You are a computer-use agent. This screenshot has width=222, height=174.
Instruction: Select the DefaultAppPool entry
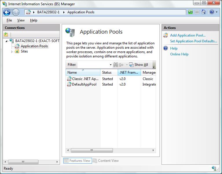point(84,84)
